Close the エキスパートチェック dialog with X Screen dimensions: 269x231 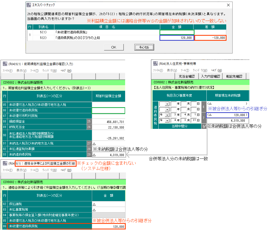tap(228, 5)
